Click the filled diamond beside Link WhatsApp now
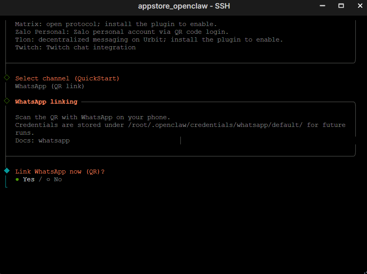 click(x=7, y=171)
